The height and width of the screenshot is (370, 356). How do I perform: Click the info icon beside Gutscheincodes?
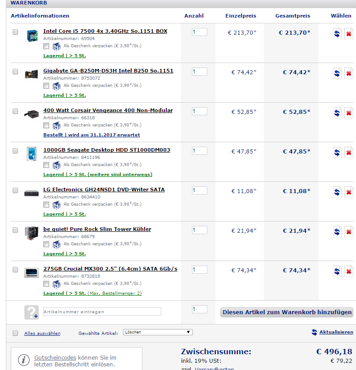(x=24, y=360)
